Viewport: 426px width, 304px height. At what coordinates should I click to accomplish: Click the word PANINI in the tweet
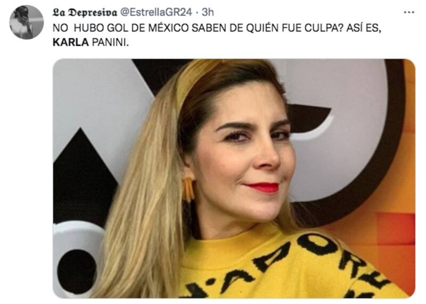[110, 43]
